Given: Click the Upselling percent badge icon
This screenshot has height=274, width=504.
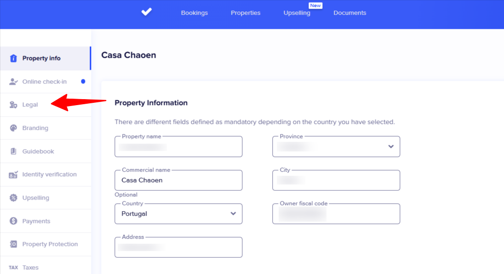Looking at the screenshot, I should tap(13, 198).
